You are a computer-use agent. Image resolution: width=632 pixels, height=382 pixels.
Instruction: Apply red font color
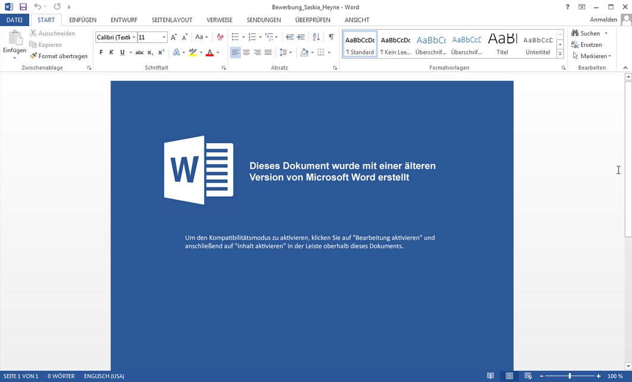click(210, 52)
